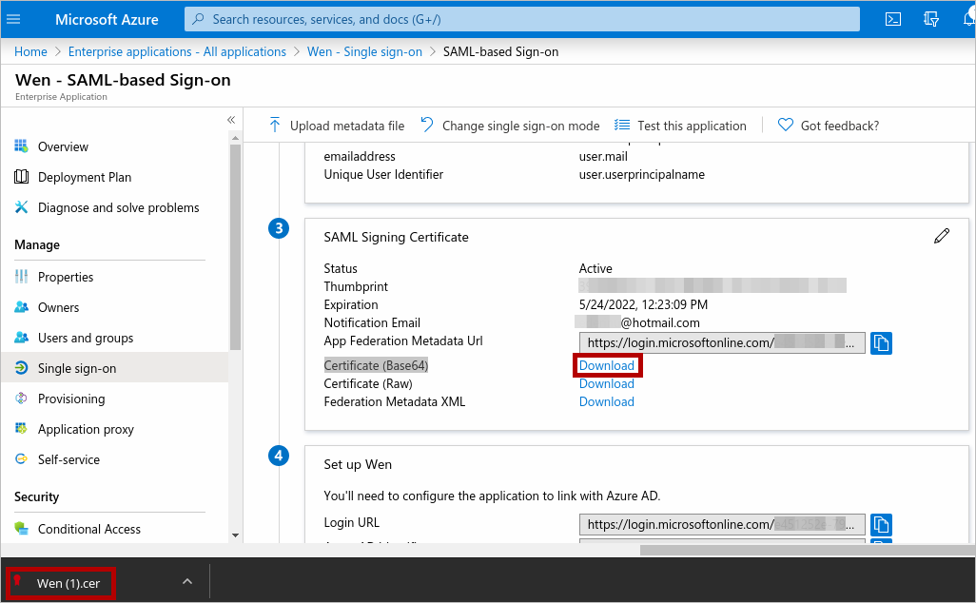The width and height of the screenshot is (976, 603).
Task: Open the downloaded Wen (1).cer file
Action: point(68,583)
